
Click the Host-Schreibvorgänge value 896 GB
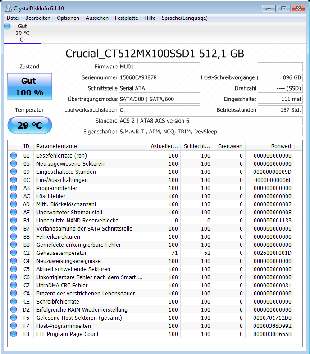pyautogui.click(x=280, y=77)
